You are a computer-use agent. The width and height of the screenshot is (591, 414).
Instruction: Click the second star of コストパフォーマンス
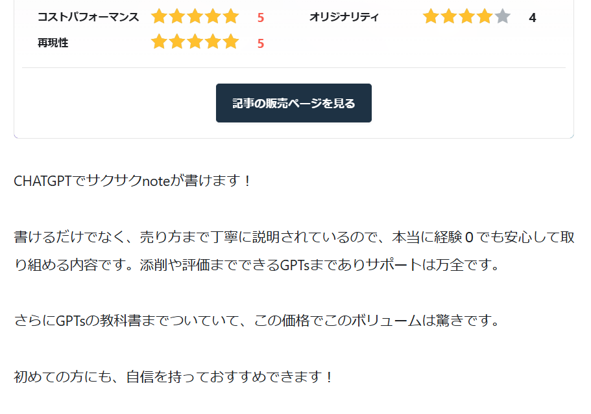coord(177,17)
